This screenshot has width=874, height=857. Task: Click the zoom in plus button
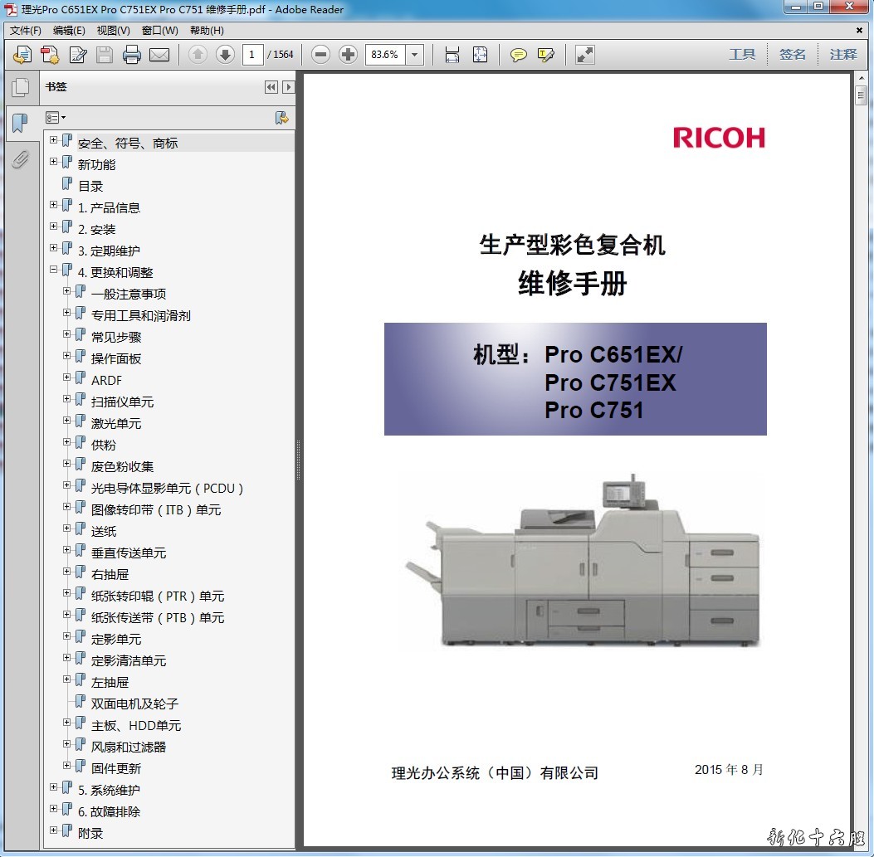(349, 55)
